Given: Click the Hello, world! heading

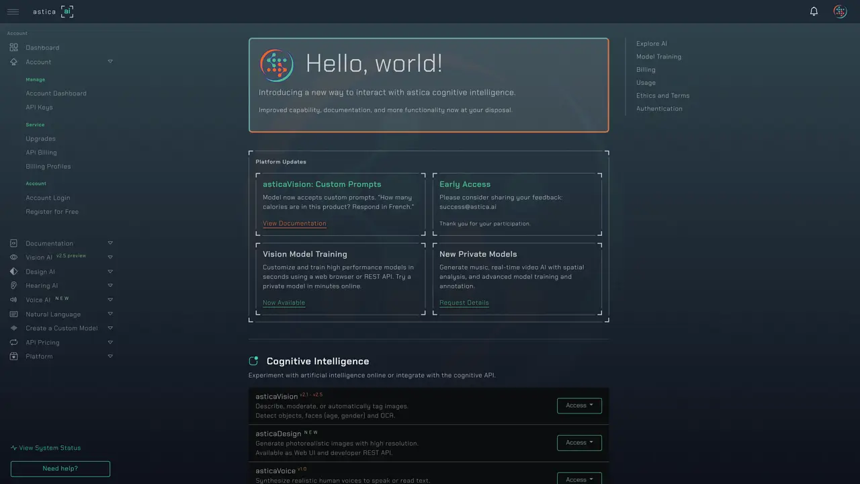Looking at the screenshot, I should (374, 63).
